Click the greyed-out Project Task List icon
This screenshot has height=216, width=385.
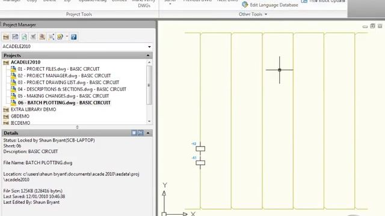click(x=33, y=37)
